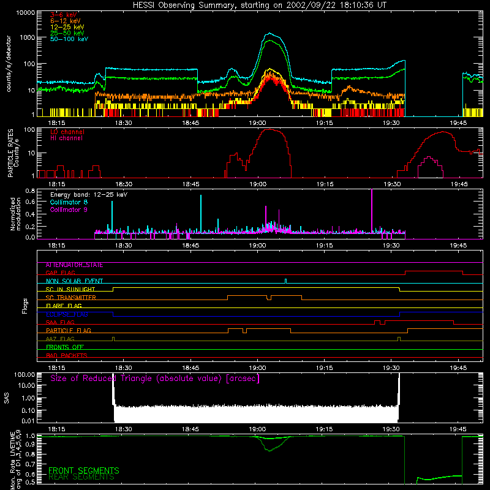Click the AAZ_FLAG pulse near 18:28
The height and width of the screenshot is (490, 490).
pos(113,339)
